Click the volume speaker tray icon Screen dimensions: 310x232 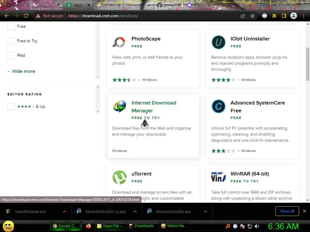pos(257,226)
